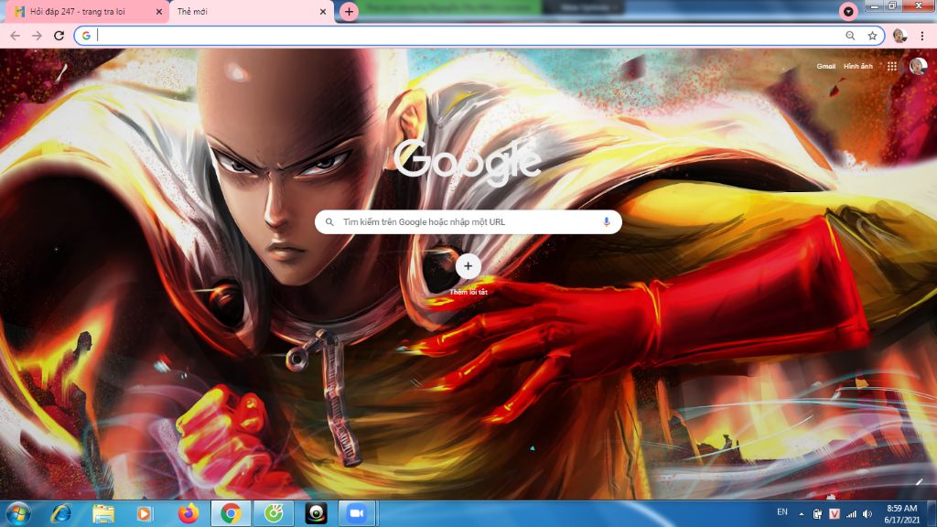937x527 pixels.
Task: Click the browser back arrow
Action: click(15, 36)
